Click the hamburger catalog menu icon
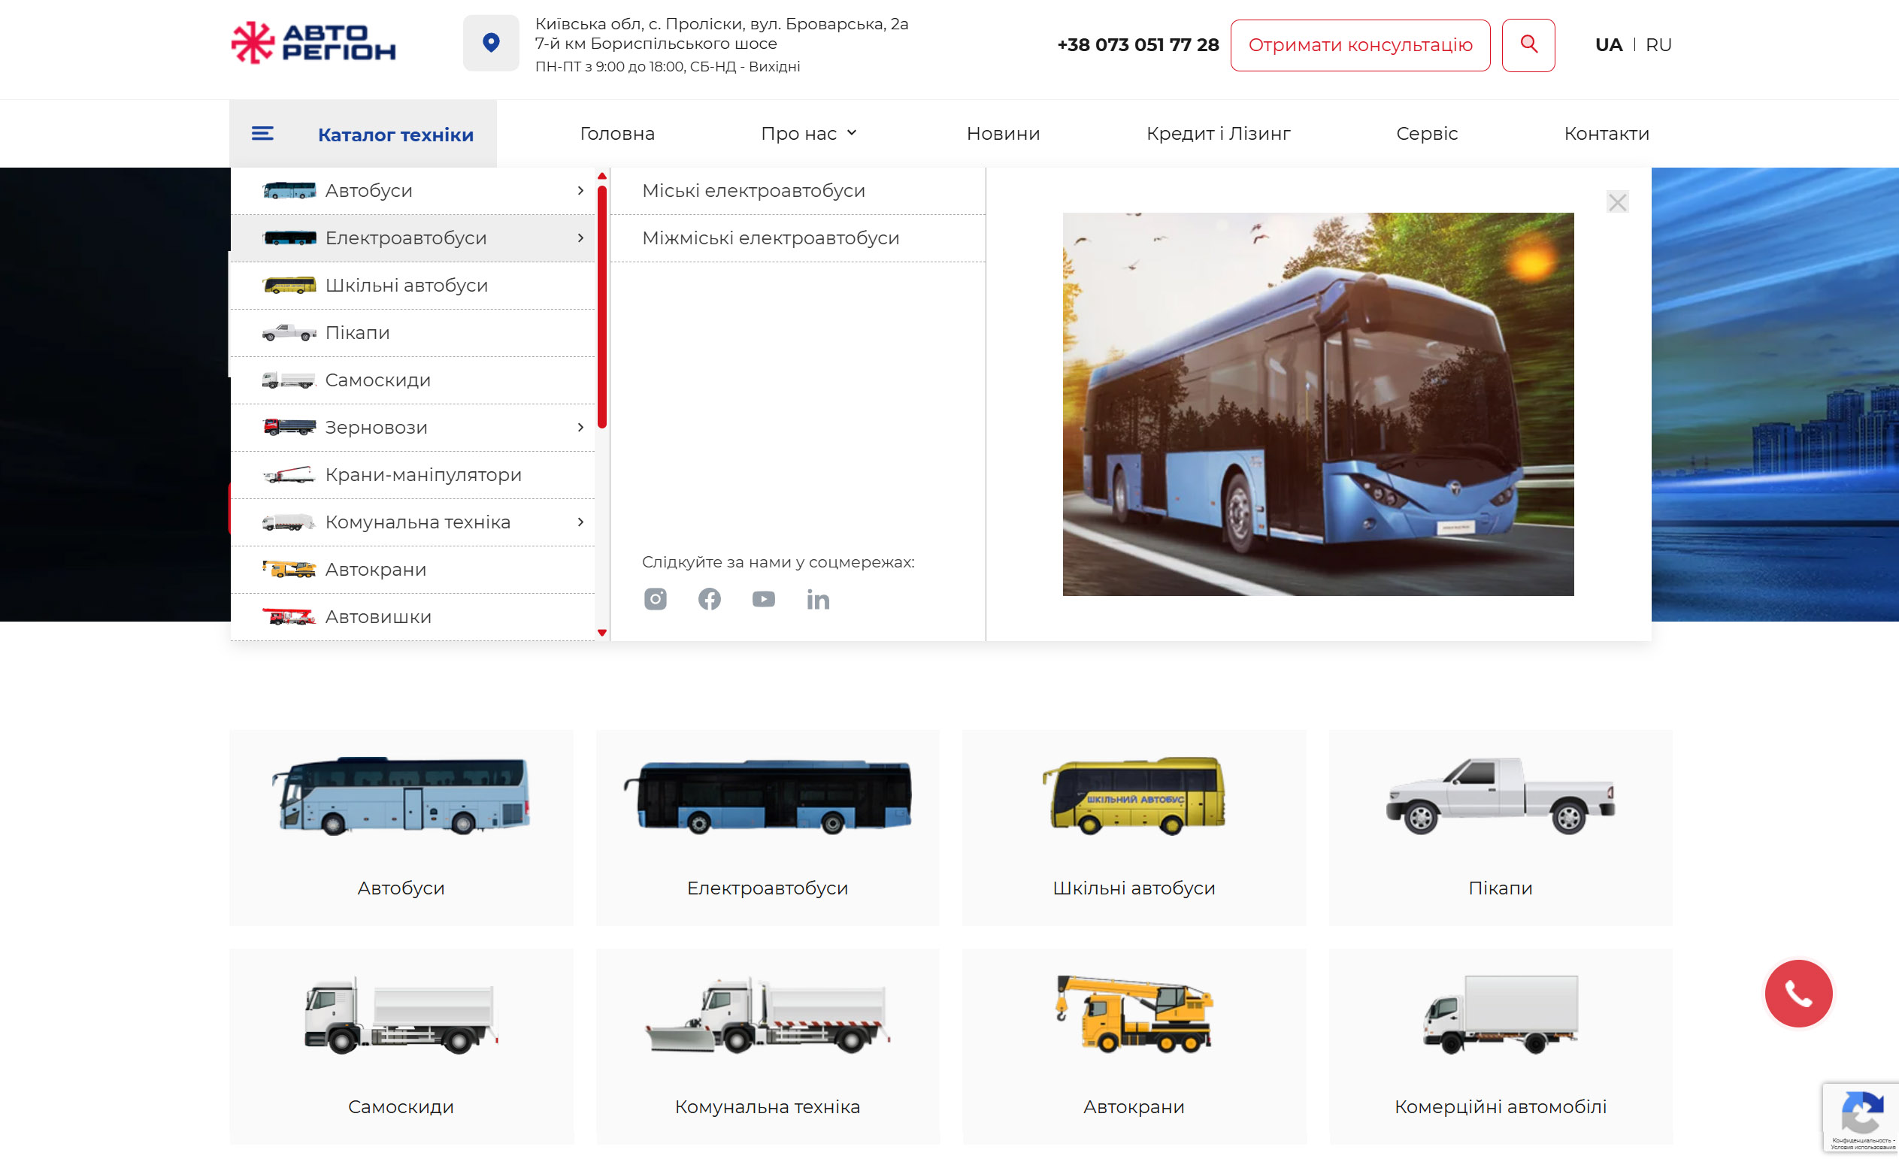Viewport: 1899px width, 1165px height. (262, 134)
